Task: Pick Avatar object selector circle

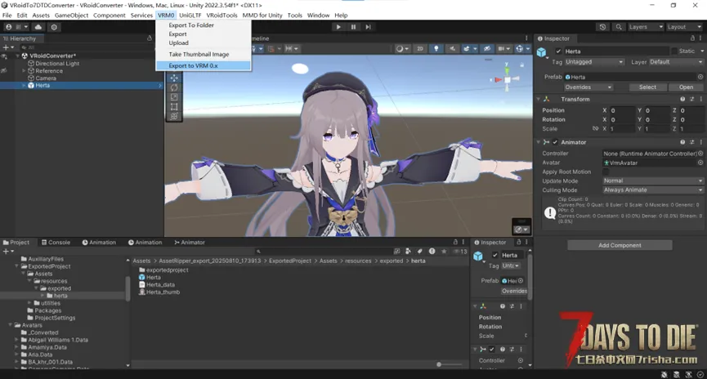Action: click(700, 163)
